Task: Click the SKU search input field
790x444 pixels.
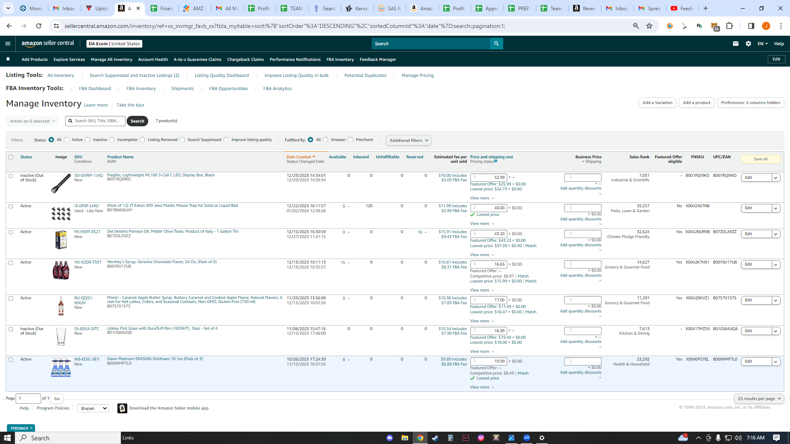Action: pyautogui.click(x=95, y=121)
